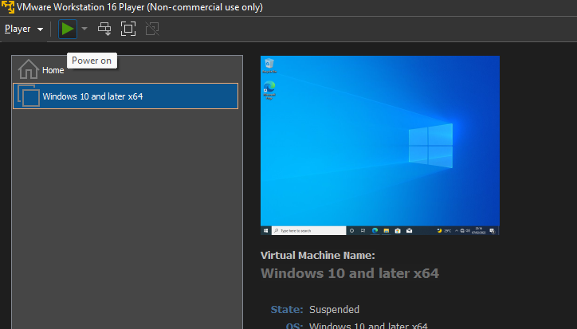Image resolution: width=577 pixels, height=329 pixels.
Task: Click the State: Suspended value
Action: tap(334, 310)
